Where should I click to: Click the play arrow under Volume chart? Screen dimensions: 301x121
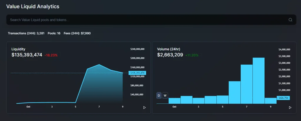(290, 107)
